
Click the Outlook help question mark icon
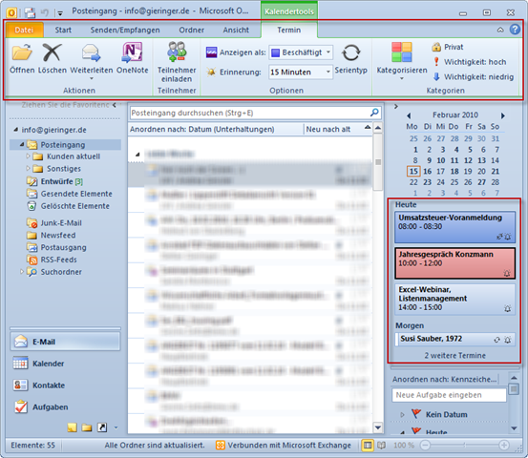point(515,30)
